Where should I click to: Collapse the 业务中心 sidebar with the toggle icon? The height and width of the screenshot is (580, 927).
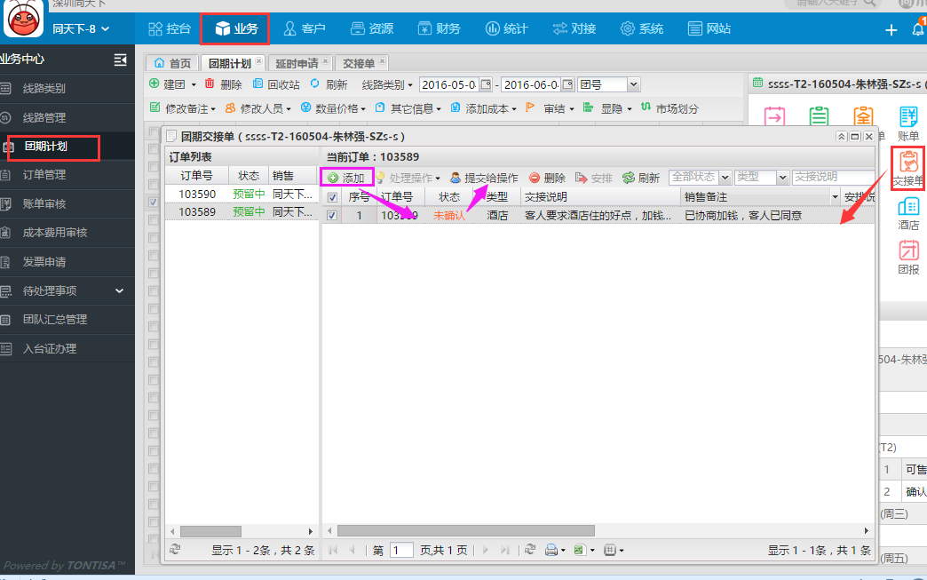tap(120, 60)
